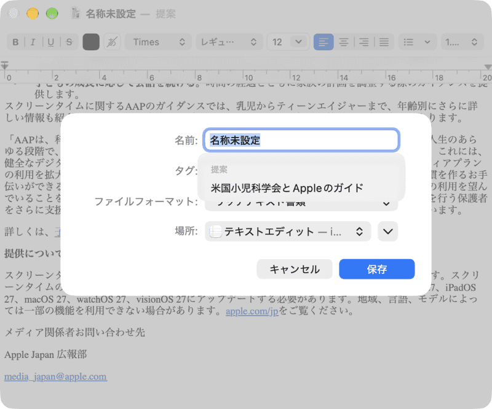Screen dimensions: 492x409
Task: Click the 名前 text field
Action: pyautogui.click(x=301, y=140)
